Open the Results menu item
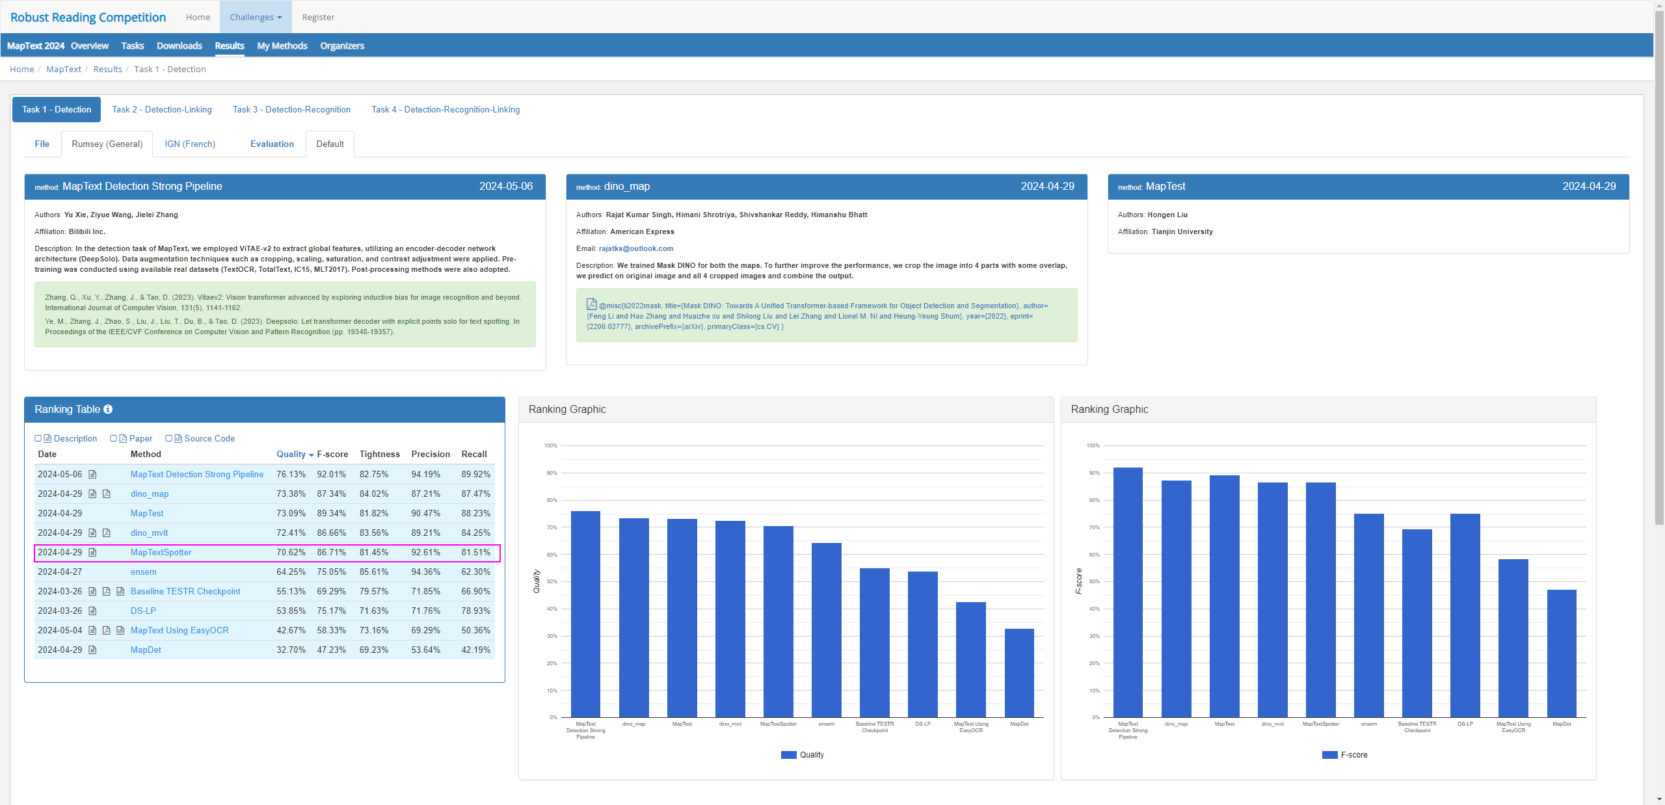This screenshot has width=1665, height=805. [x=230, y=46]
